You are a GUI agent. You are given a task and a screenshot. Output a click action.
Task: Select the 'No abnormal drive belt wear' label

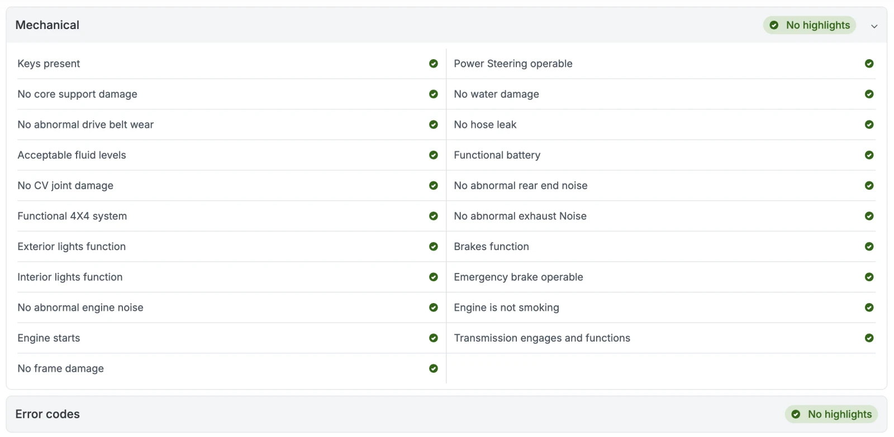click(x=85, y=124)
